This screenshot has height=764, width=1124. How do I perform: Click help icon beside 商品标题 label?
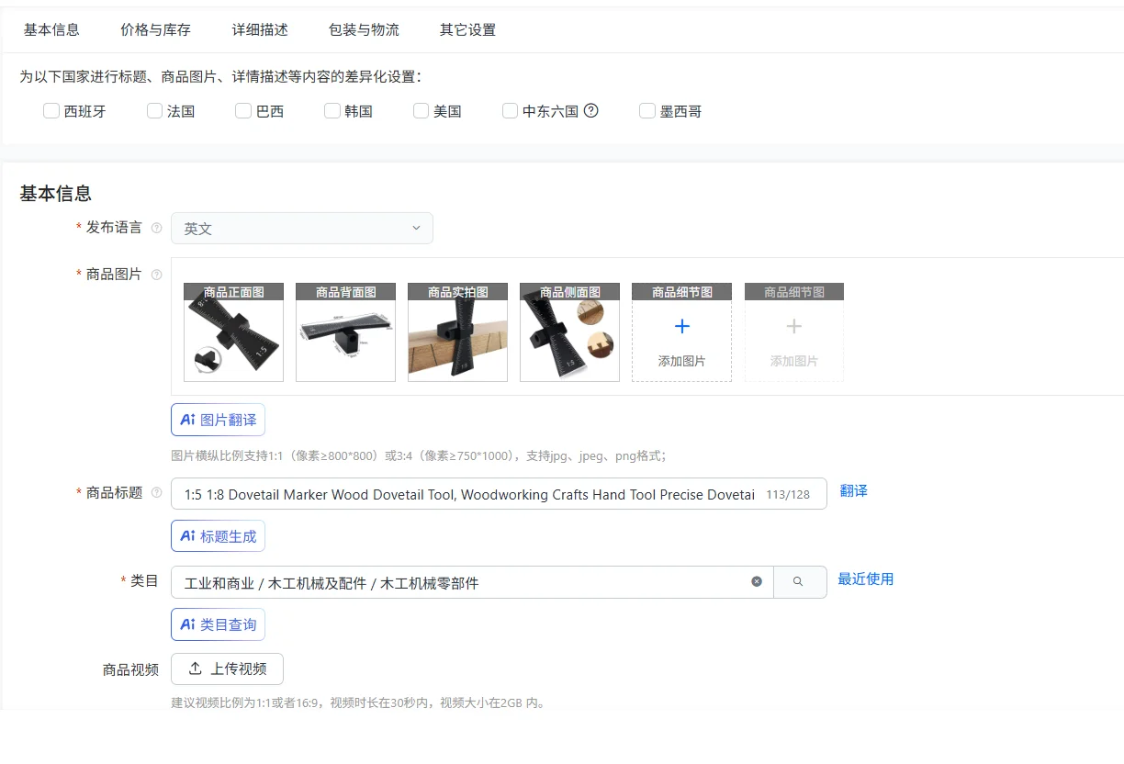click(156, 493)
